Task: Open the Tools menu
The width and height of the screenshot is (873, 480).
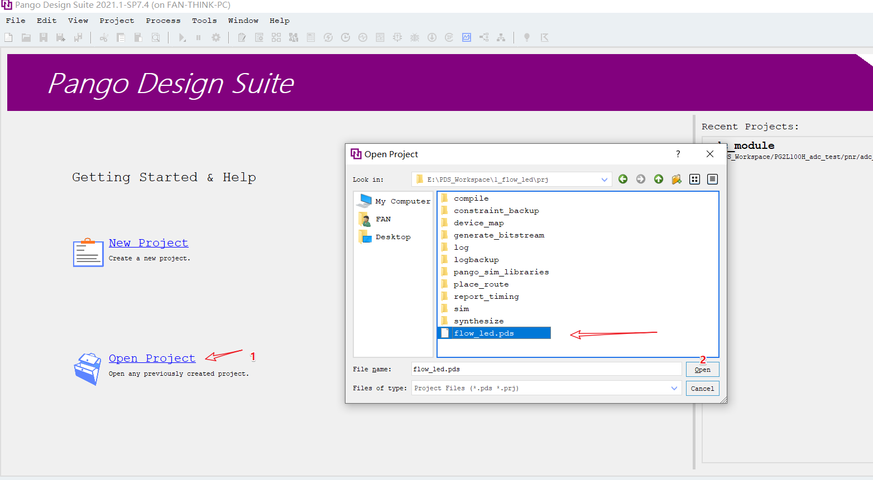Action: pyautogui.click(x=204, y=21)
